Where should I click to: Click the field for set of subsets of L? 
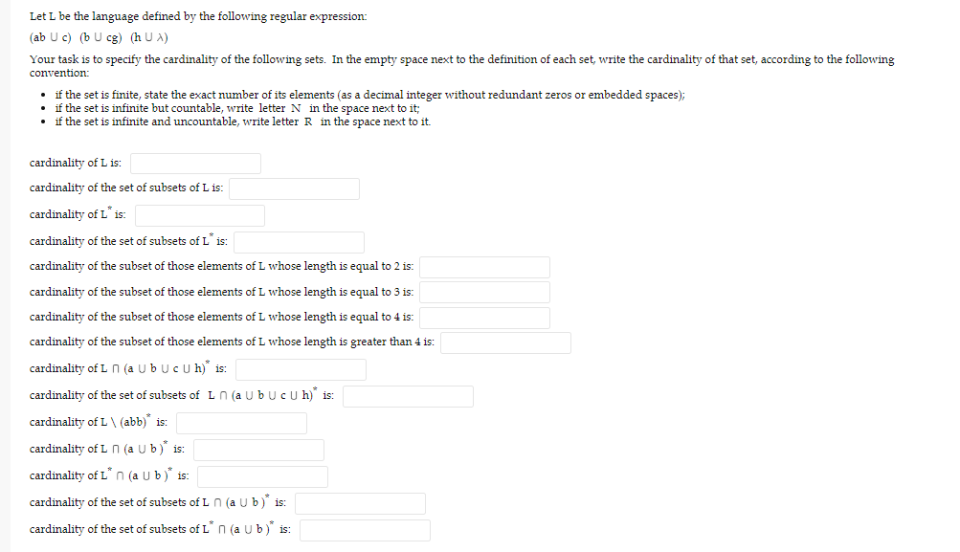point(293,188)
